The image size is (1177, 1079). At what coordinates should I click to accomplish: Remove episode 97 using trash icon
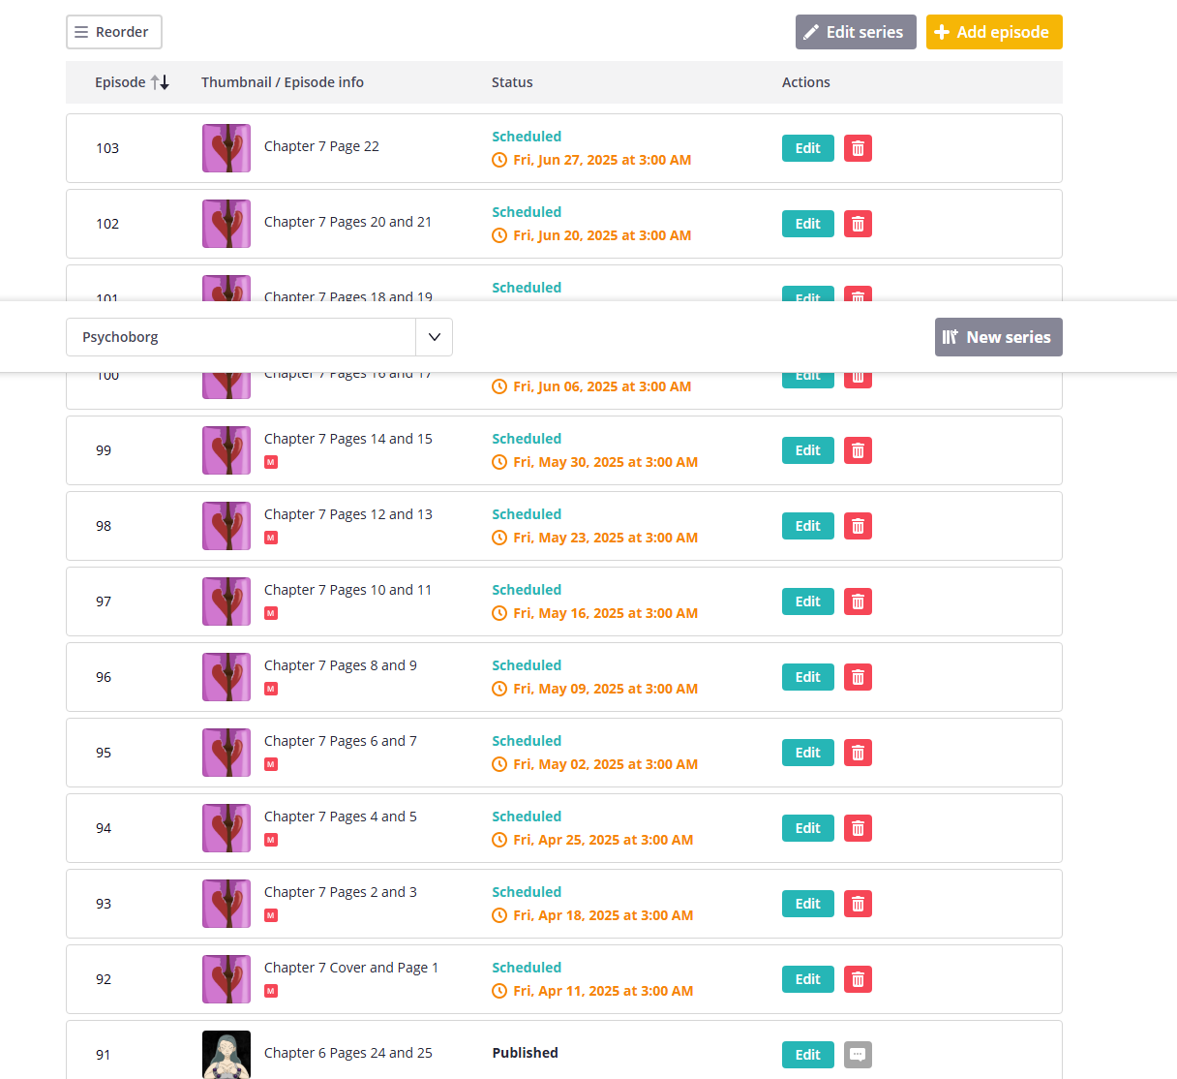coord(858,601)
